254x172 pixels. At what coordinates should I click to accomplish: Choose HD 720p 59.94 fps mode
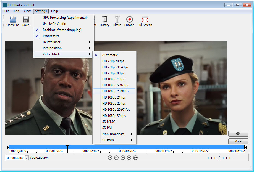[x=114, y=67]
